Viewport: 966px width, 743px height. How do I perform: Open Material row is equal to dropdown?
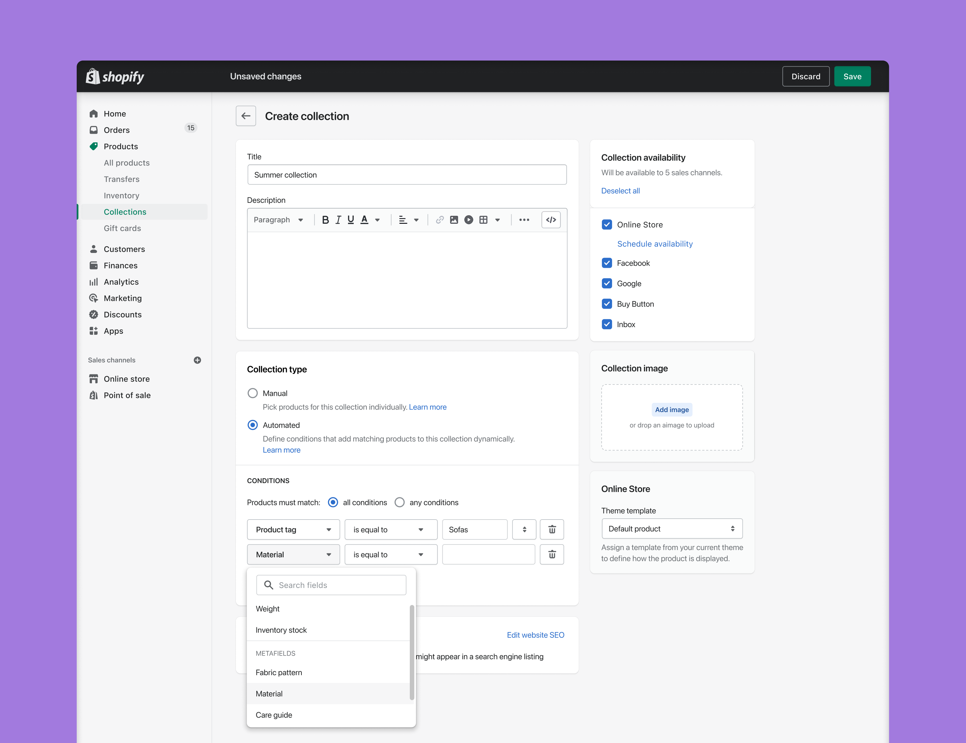pyautogui.click(x=391, y=554)
